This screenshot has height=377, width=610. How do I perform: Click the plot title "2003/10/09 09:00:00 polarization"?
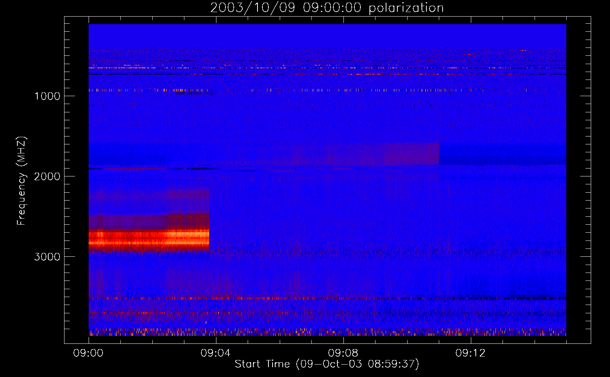point(327,8)
